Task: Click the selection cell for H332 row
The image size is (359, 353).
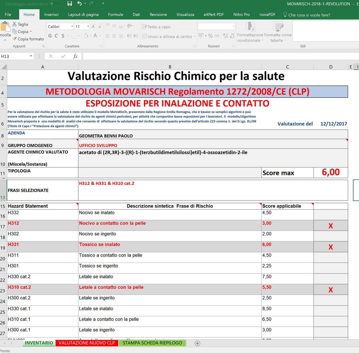Action: [331, 215]
